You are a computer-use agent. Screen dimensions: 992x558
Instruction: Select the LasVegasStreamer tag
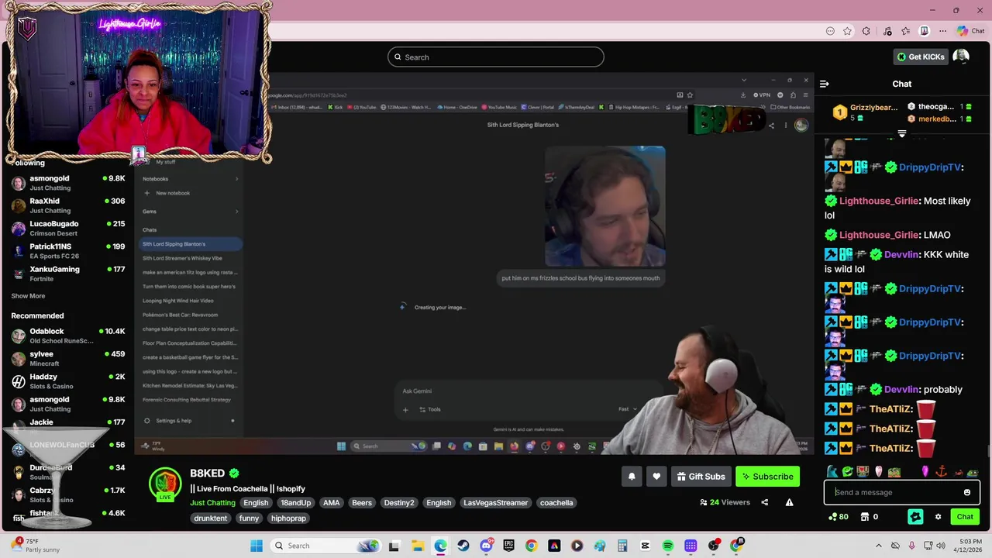tap(495, 503)
